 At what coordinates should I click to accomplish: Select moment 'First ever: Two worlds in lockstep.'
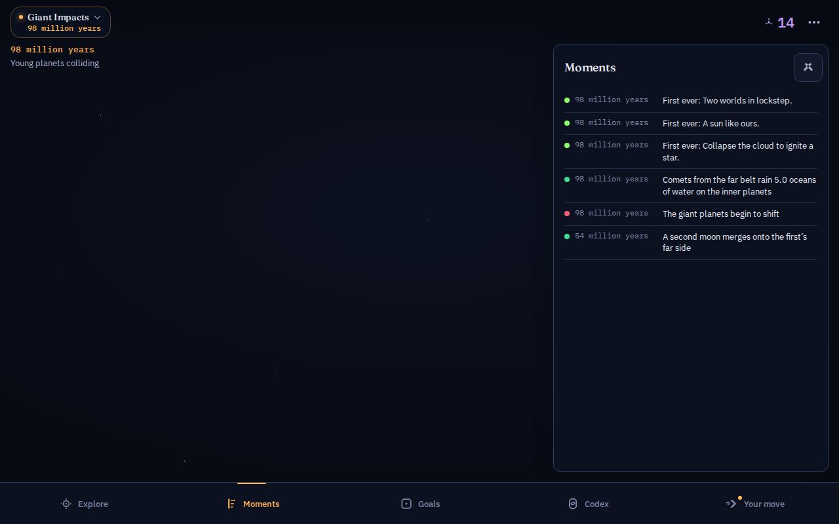pyautogui.click(x=691, y=101)
